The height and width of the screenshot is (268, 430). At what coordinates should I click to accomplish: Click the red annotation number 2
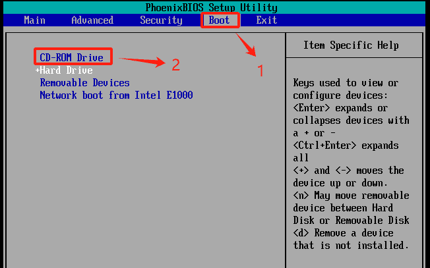pyautogui.click(x=175, y=65)
